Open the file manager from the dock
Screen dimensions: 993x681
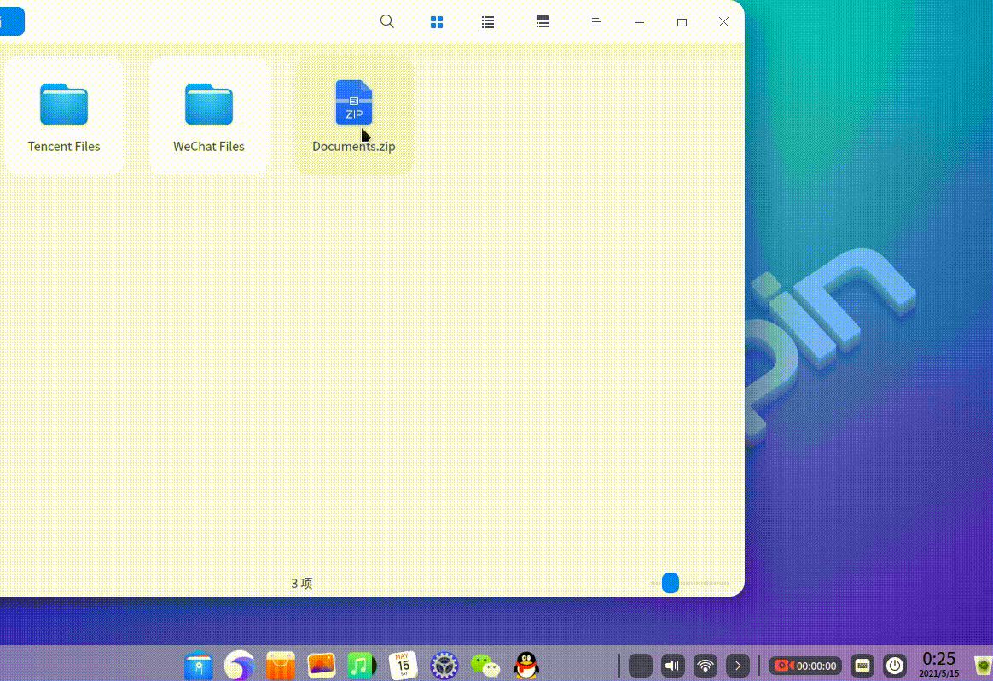(x=199, y=666)
